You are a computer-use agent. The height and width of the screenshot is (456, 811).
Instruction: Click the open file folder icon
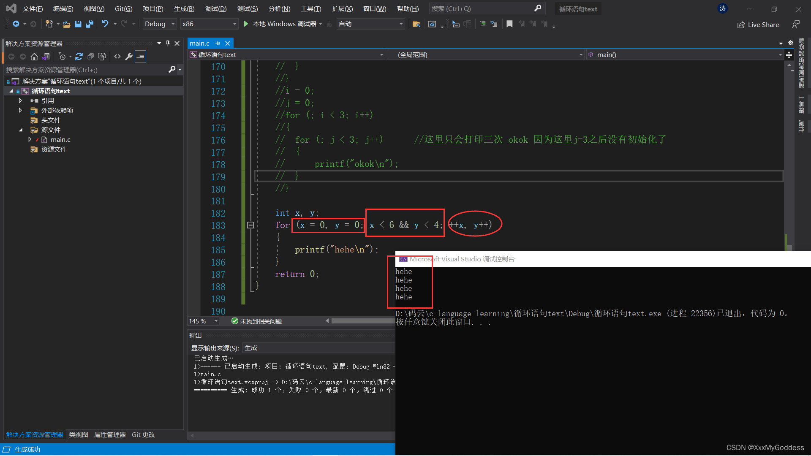[66, 24]
